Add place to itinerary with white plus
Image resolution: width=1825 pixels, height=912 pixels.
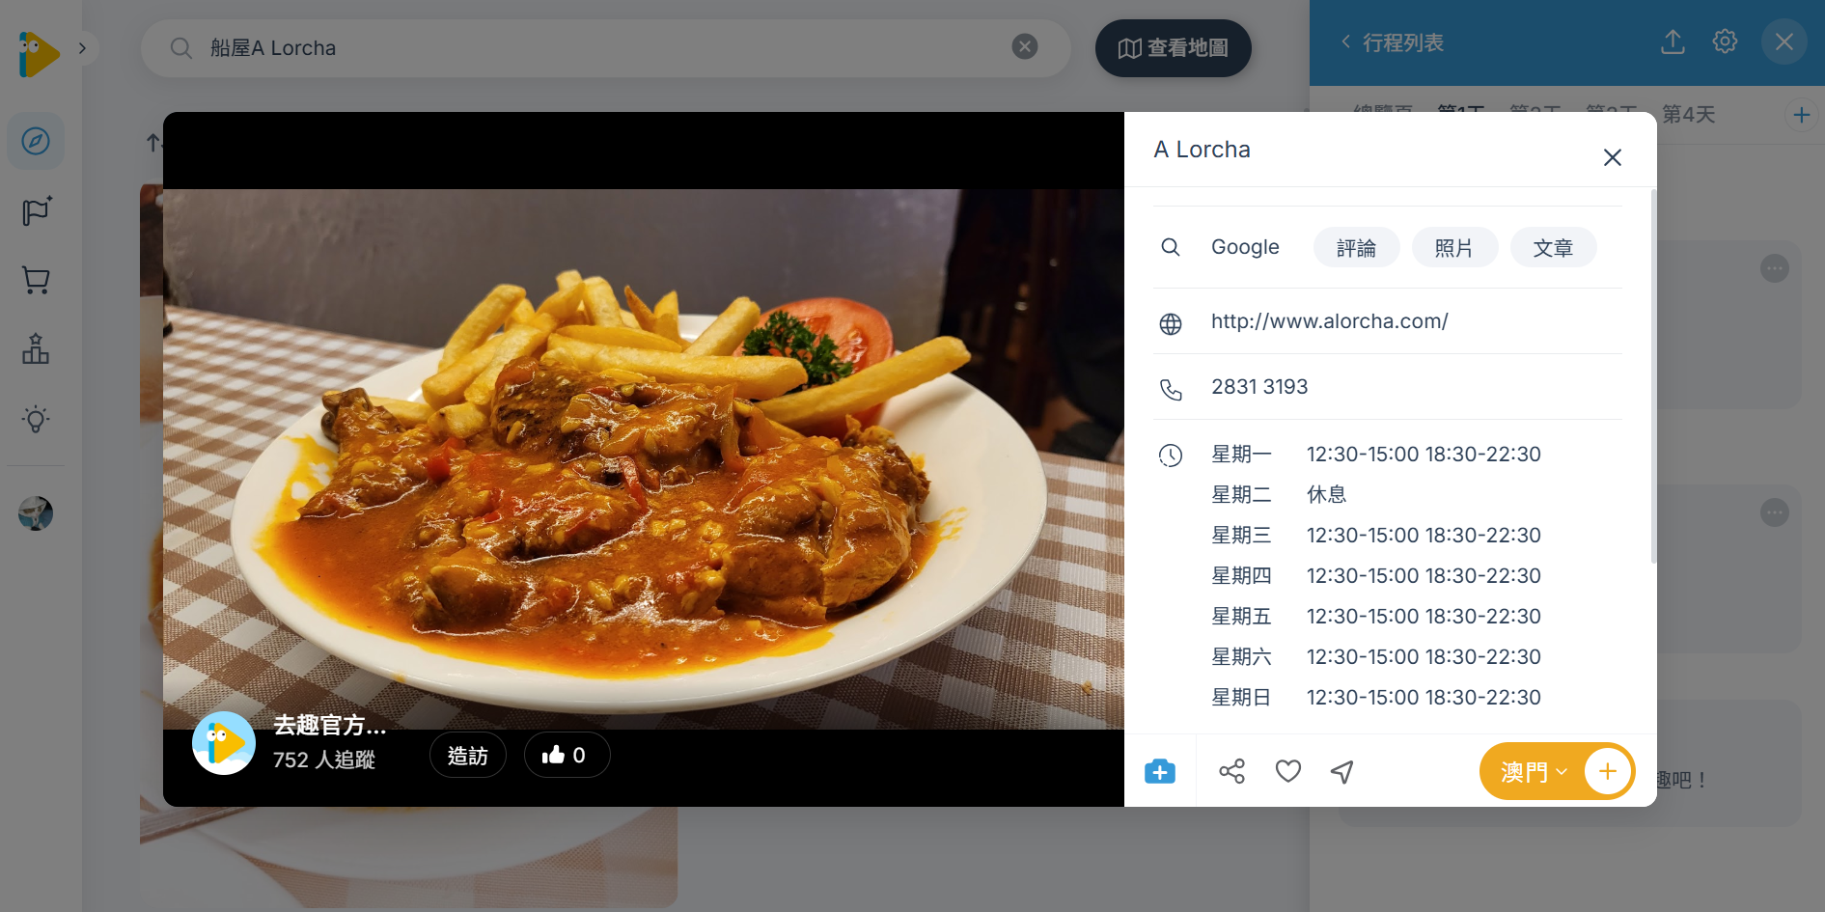coord(1607,771)
